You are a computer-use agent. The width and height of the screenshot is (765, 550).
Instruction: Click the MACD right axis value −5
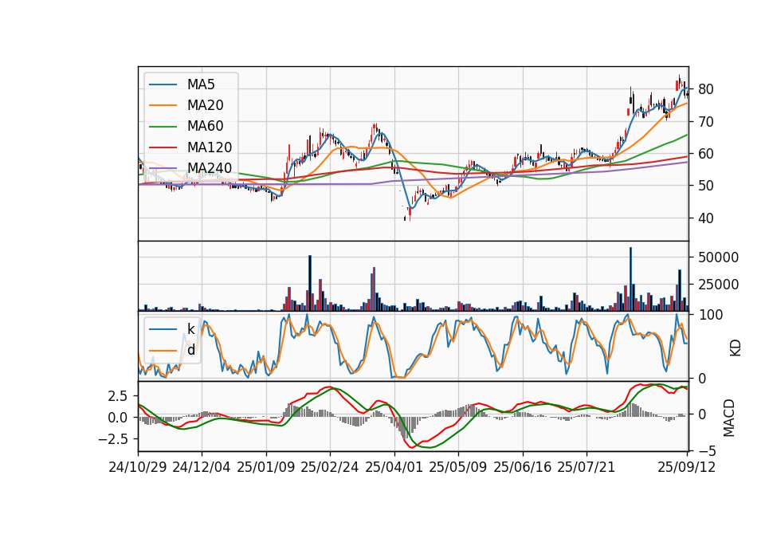click(x=705, y=451)
